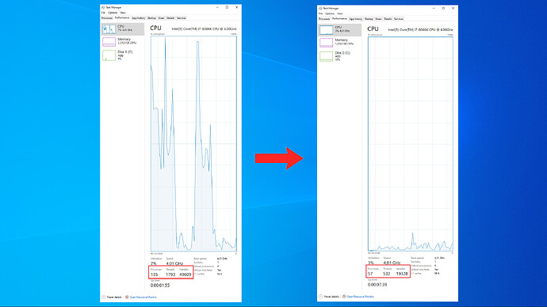Image resolution: width=547 pixels, height=307 pixels.
Task: Click 7% utilization value in left window
Action: click(x=154, y=263)
